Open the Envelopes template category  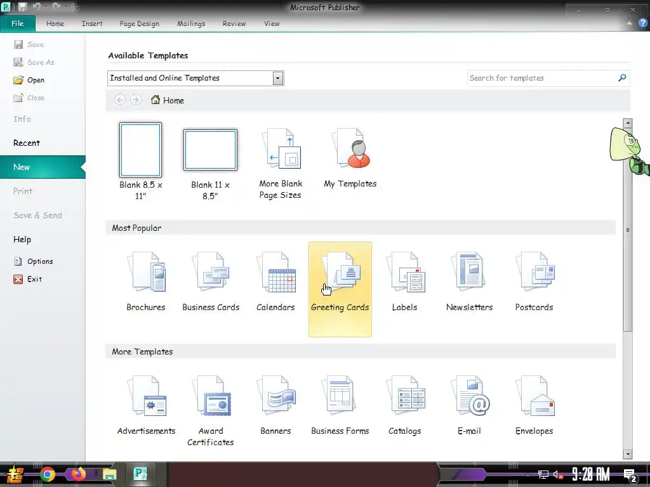pos(534,405)
